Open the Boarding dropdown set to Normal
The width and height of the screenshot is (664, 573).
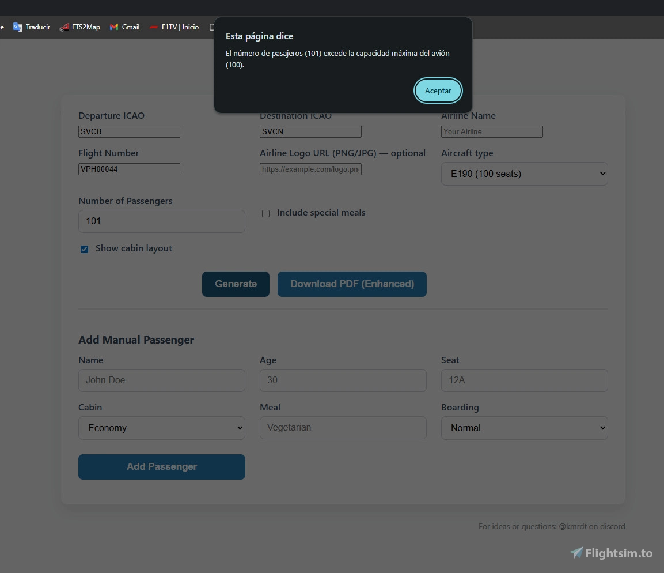point(523,428)
